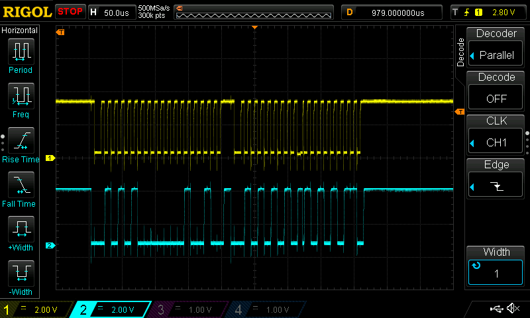Screen dimensions: 530x318
Task: Click the RIGOL logo
Action: [27, 12]
